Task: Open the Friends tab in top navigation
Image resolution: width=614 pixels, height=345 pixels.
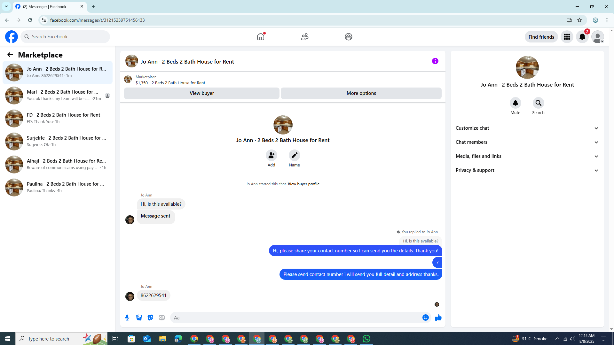Action: pyautogui.click(x=304, y=37)
